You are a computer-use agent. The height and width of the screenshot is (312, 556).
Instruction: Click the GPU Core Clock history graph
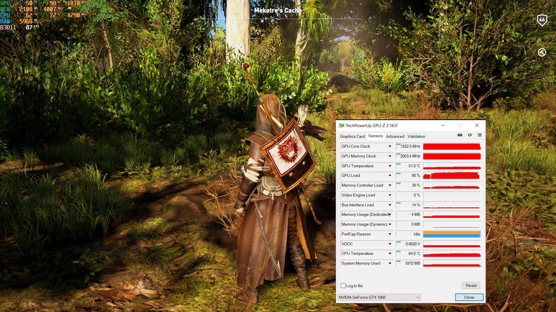[x=452, y=146]
